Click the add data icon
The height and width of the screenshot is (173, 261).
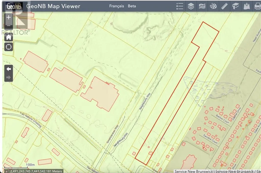(246, 6)
